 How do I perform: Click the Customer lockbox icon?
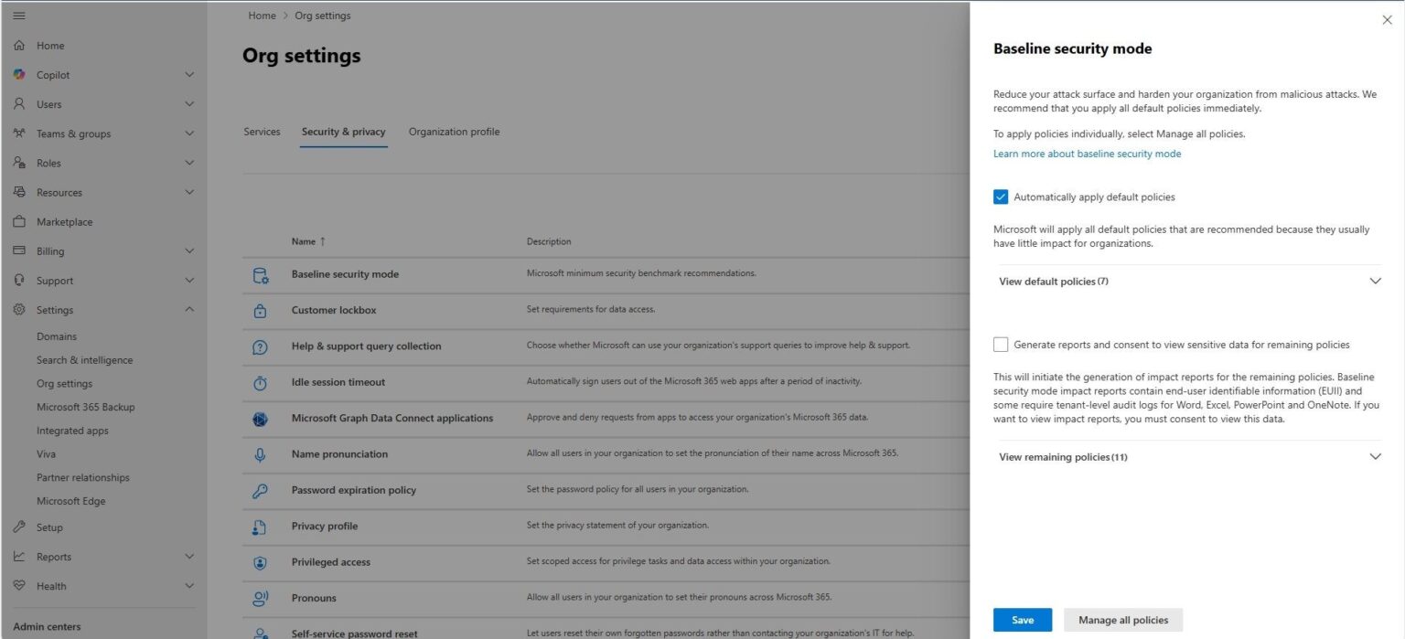click(260, 311)
